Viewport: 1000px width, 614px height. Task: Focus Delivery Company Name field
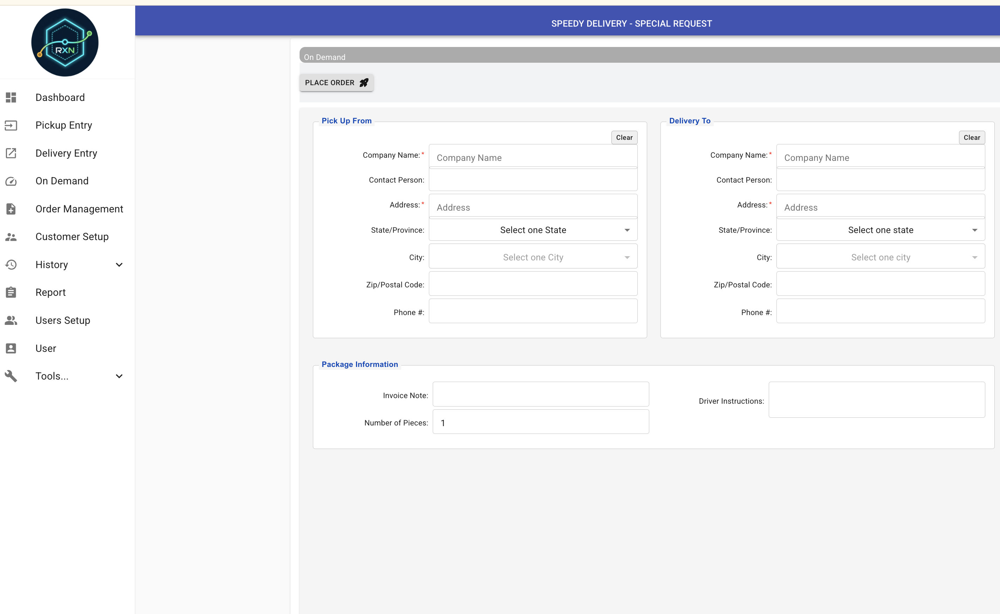(880, 157)
